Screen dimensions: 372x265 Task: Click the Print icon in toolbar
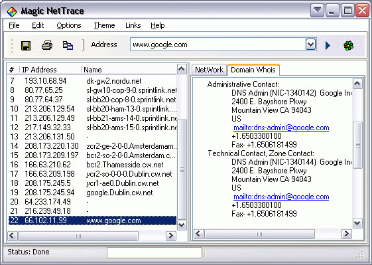tap(47, 45)
